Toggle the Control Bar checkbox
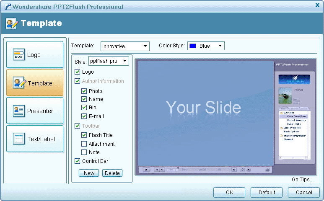Viewport: 324px width, 201px height. (77, 161)
